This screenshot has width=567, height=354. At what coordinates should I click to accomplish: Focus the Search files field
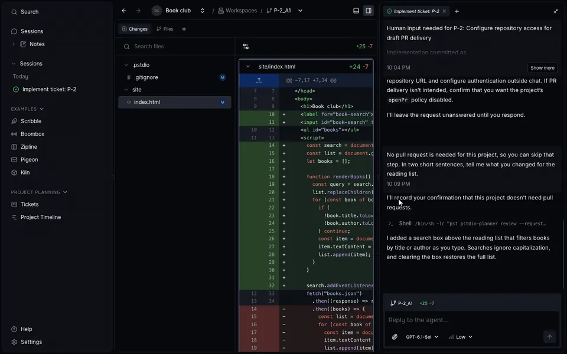pyautogui.click(x=175, y=46)
